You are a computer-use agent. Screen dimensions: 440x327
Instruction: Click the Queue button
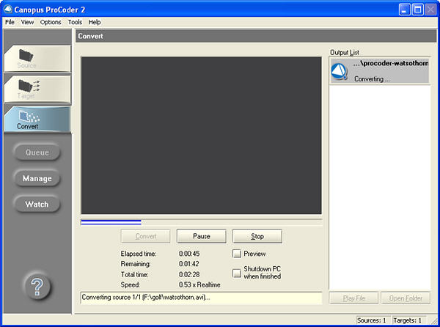tap(37, 153)
